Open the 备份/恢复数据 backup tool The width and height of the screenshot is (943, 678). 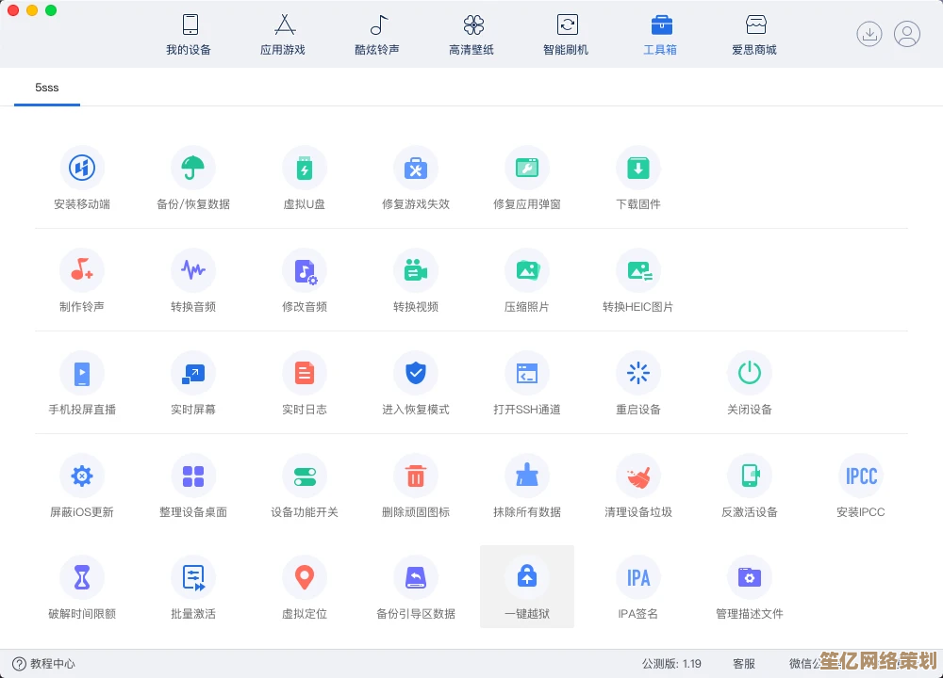coord(193,169)
